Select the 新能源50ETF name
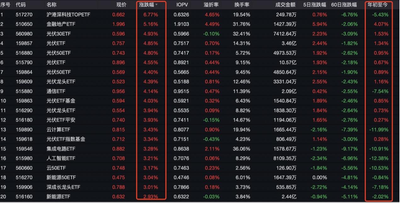Screen dimensions: 401x203 coord(61,178)
